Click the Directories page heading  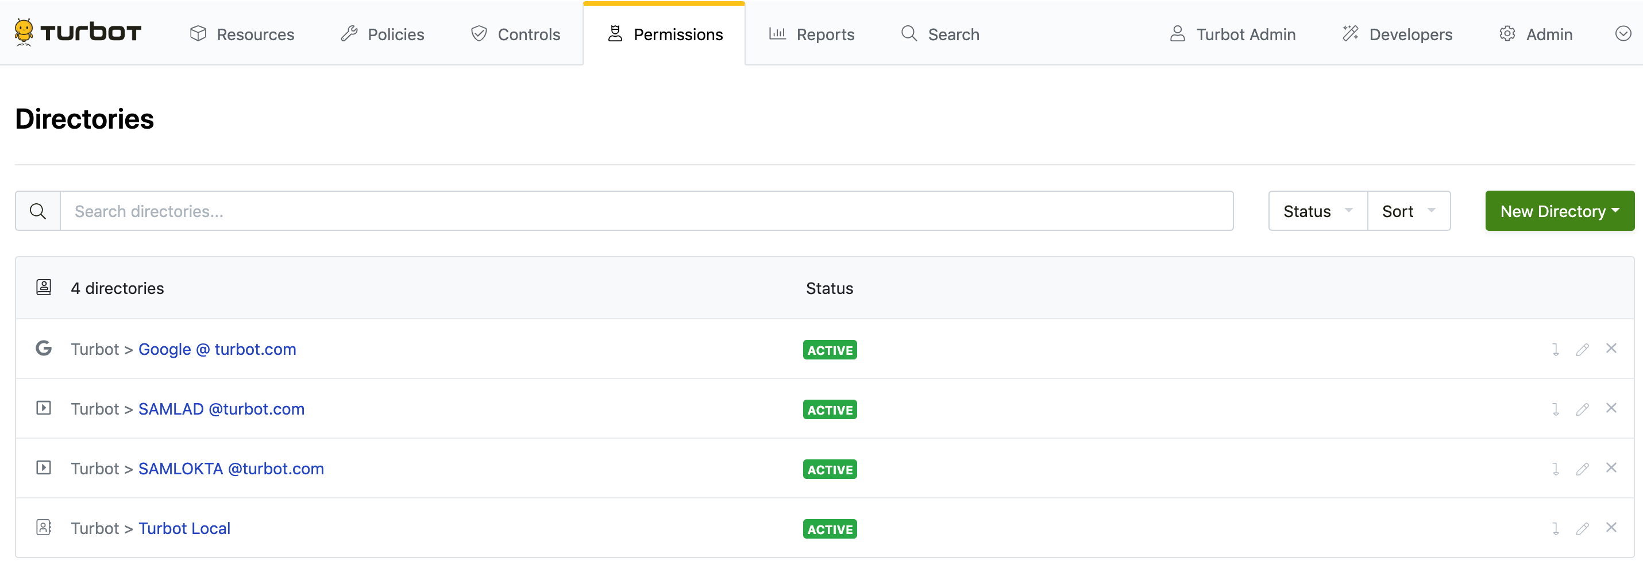(84, 119)
